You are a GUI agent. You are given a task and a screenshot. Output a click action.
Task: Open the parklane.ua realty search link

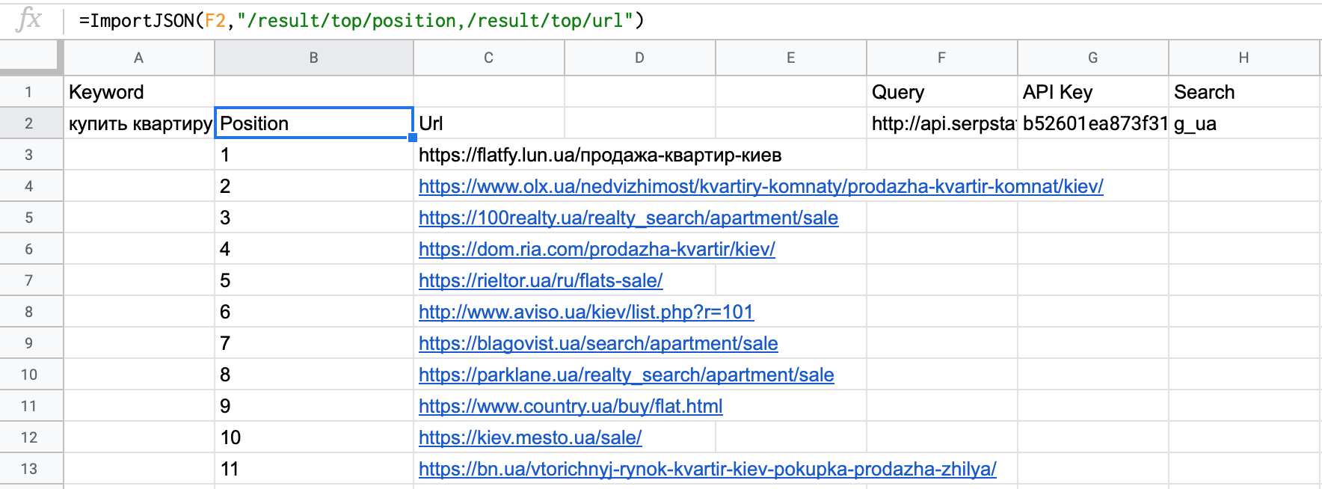[x=626, y=375]
